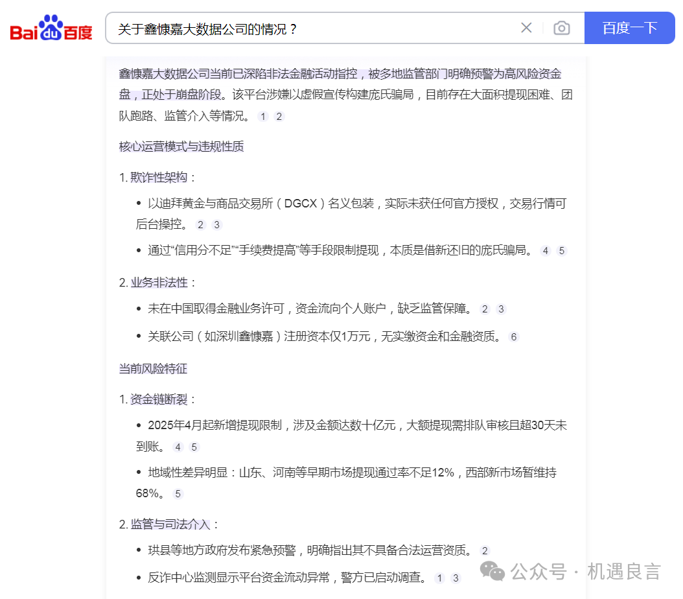Click the 监管与司法介入 list heading

[170, 524]
